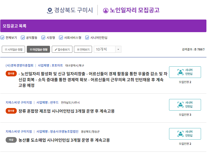Open 농산물 도소매업 시니어인턴십 posting
209x153 pixels.
tap(64, 140)
